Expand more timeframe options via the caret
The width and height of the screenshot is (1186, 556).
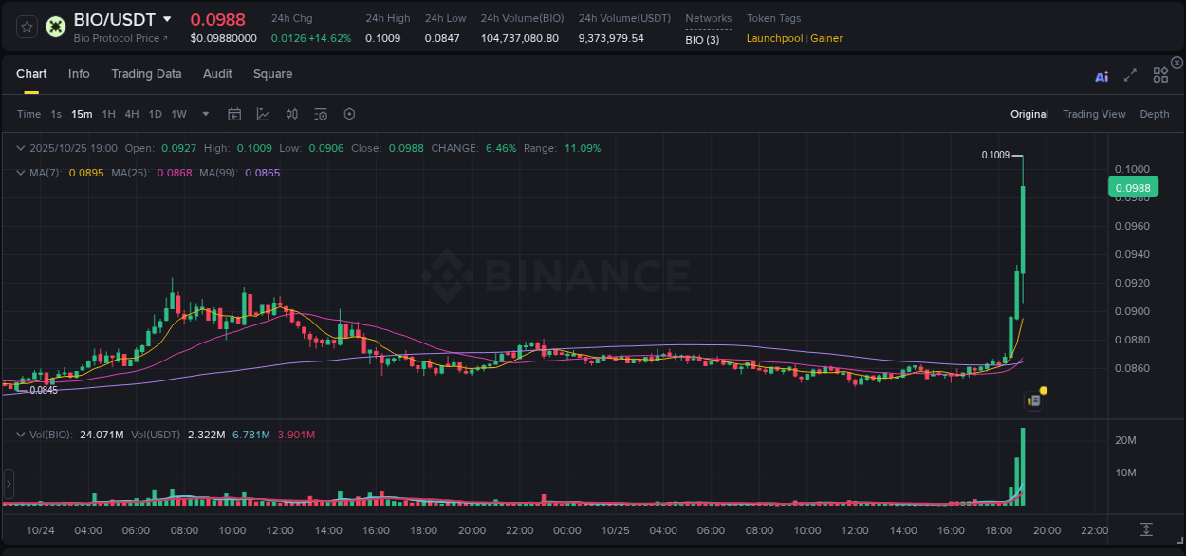tap(204, 114)
